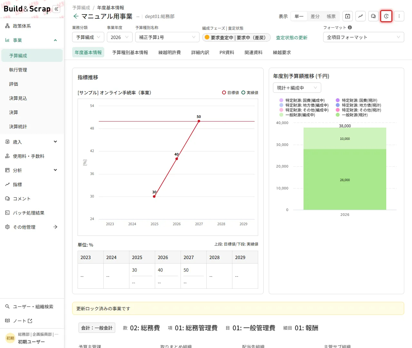The height and width of the screenshot is (348, 412).
Task: Click the 初期 user avatar badge
Action: [10, 338]
